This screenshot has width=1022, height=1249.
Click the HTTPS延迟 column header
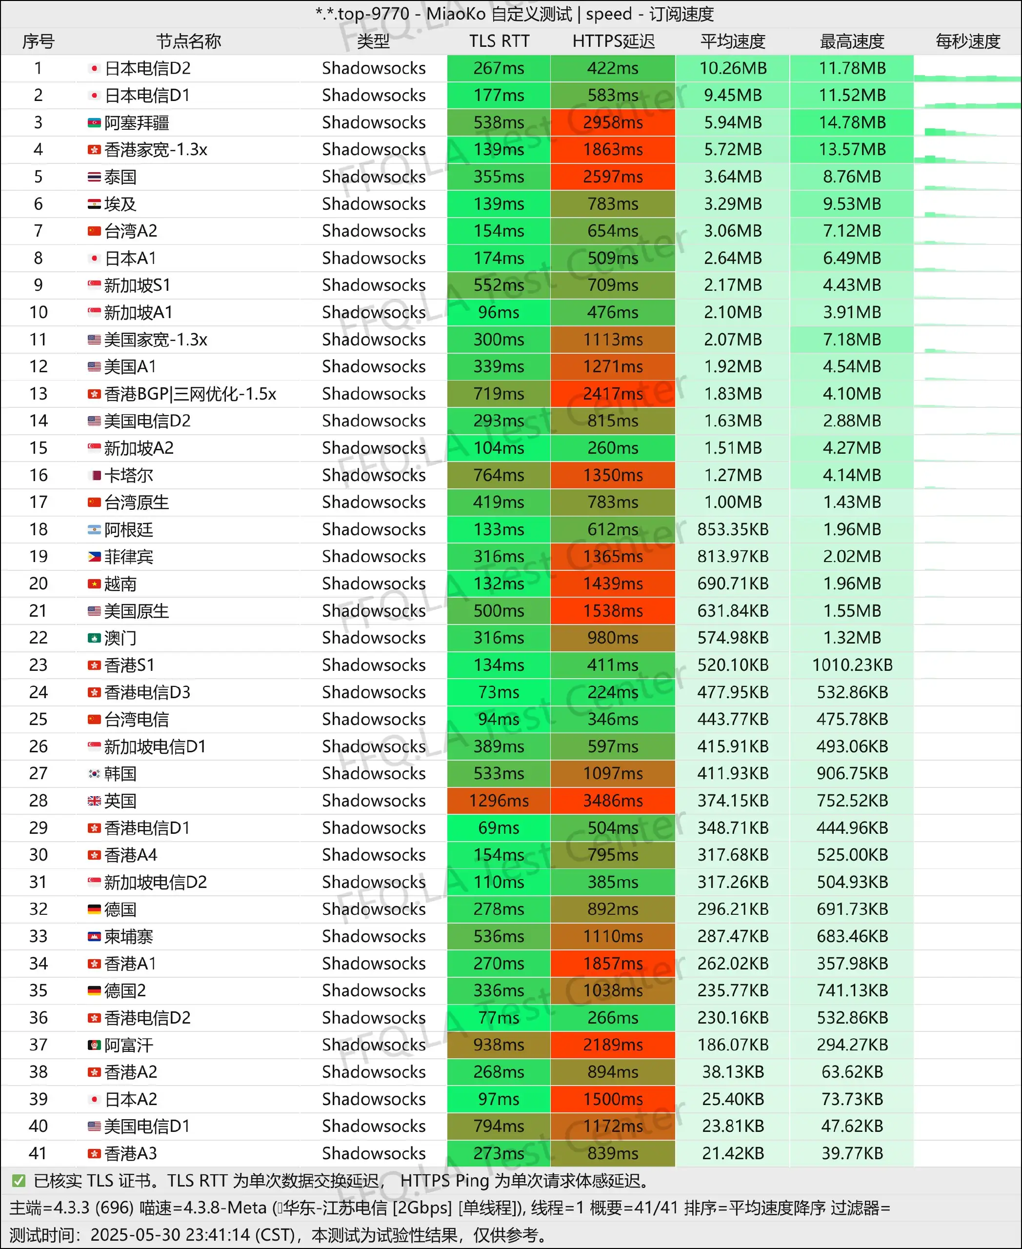(x=613, y=41)
